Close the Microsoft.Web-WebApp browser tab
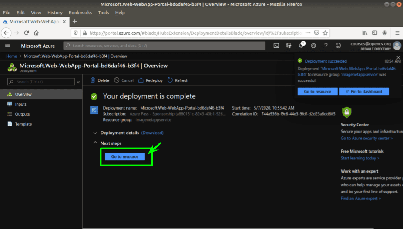 64,22
